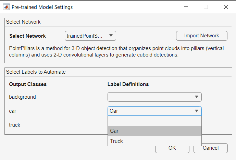Screen dimensions: 236x160
Task: Click the Label Definitions column heading
Action: (x=128, y=84)
